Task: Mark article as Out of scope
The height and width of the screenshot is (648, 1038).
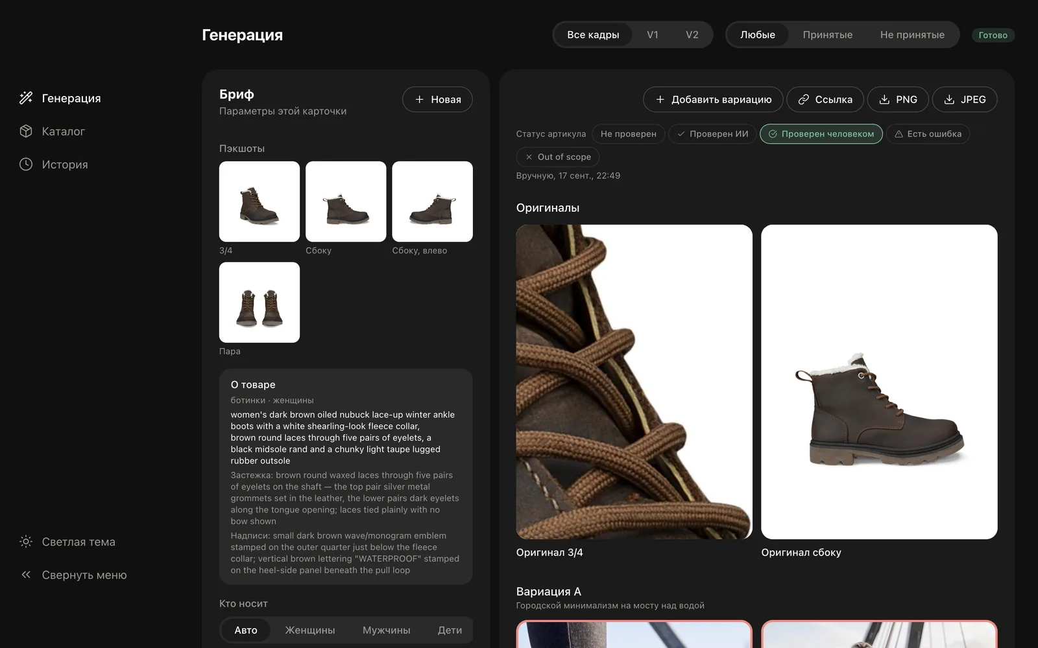Action: (x=558, y=157)
